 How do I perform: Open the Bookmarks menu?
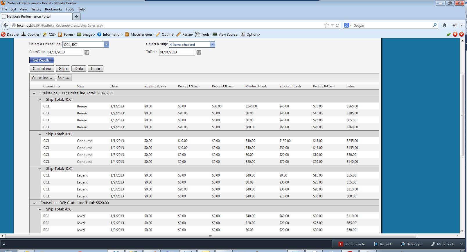coord(53,9)
